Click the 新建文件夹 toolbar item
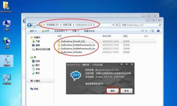 [x=89, y=31]
